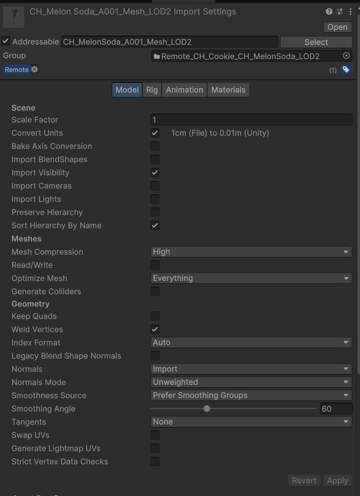This screenshot has height=496, width=360.
Task: Disable Import Visibility
Action: 155,173
